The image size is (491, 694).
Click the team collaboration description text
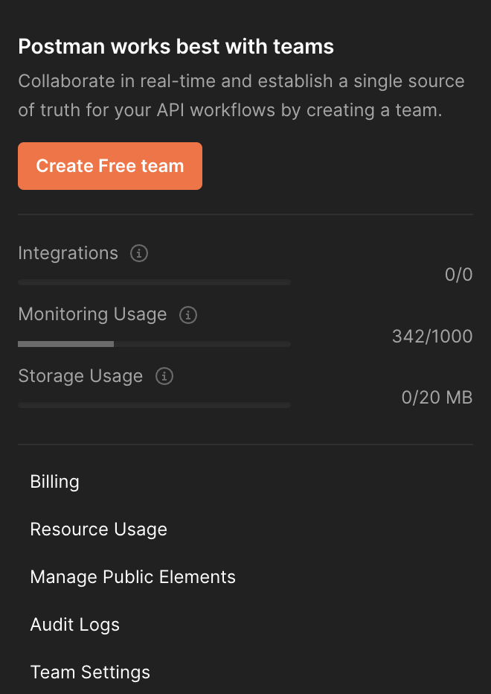(241, 95)
